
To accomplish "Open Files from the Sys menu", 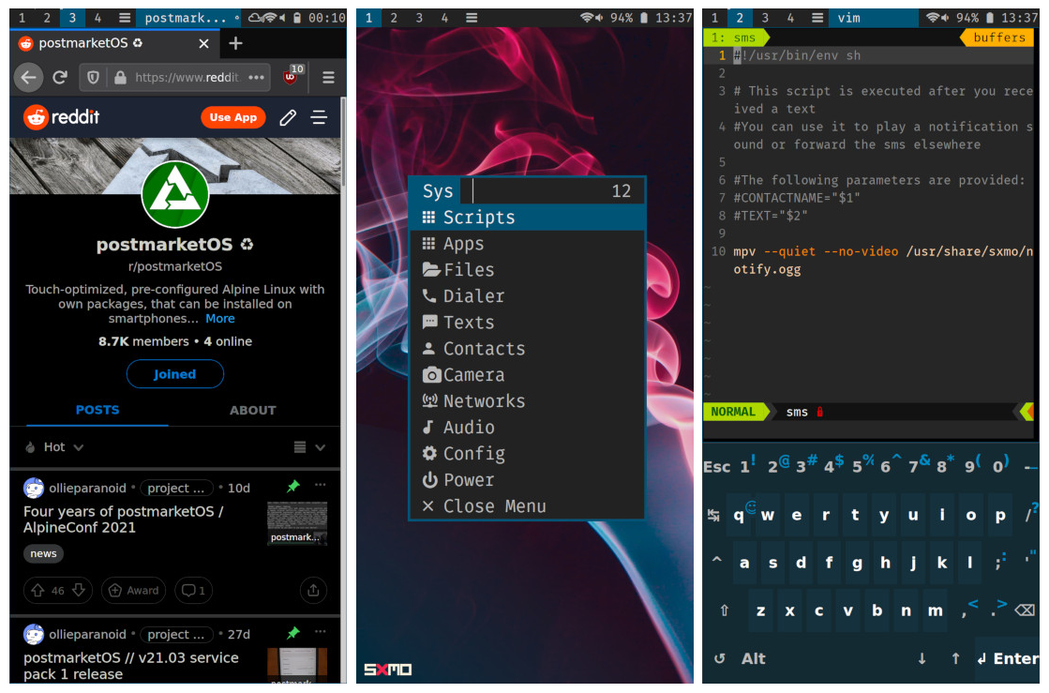I will tap(527, 269).
